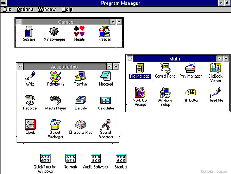Screen dimensions: 231x174
Task: Maximize the Games group window
Action: (x=119, y=22)
